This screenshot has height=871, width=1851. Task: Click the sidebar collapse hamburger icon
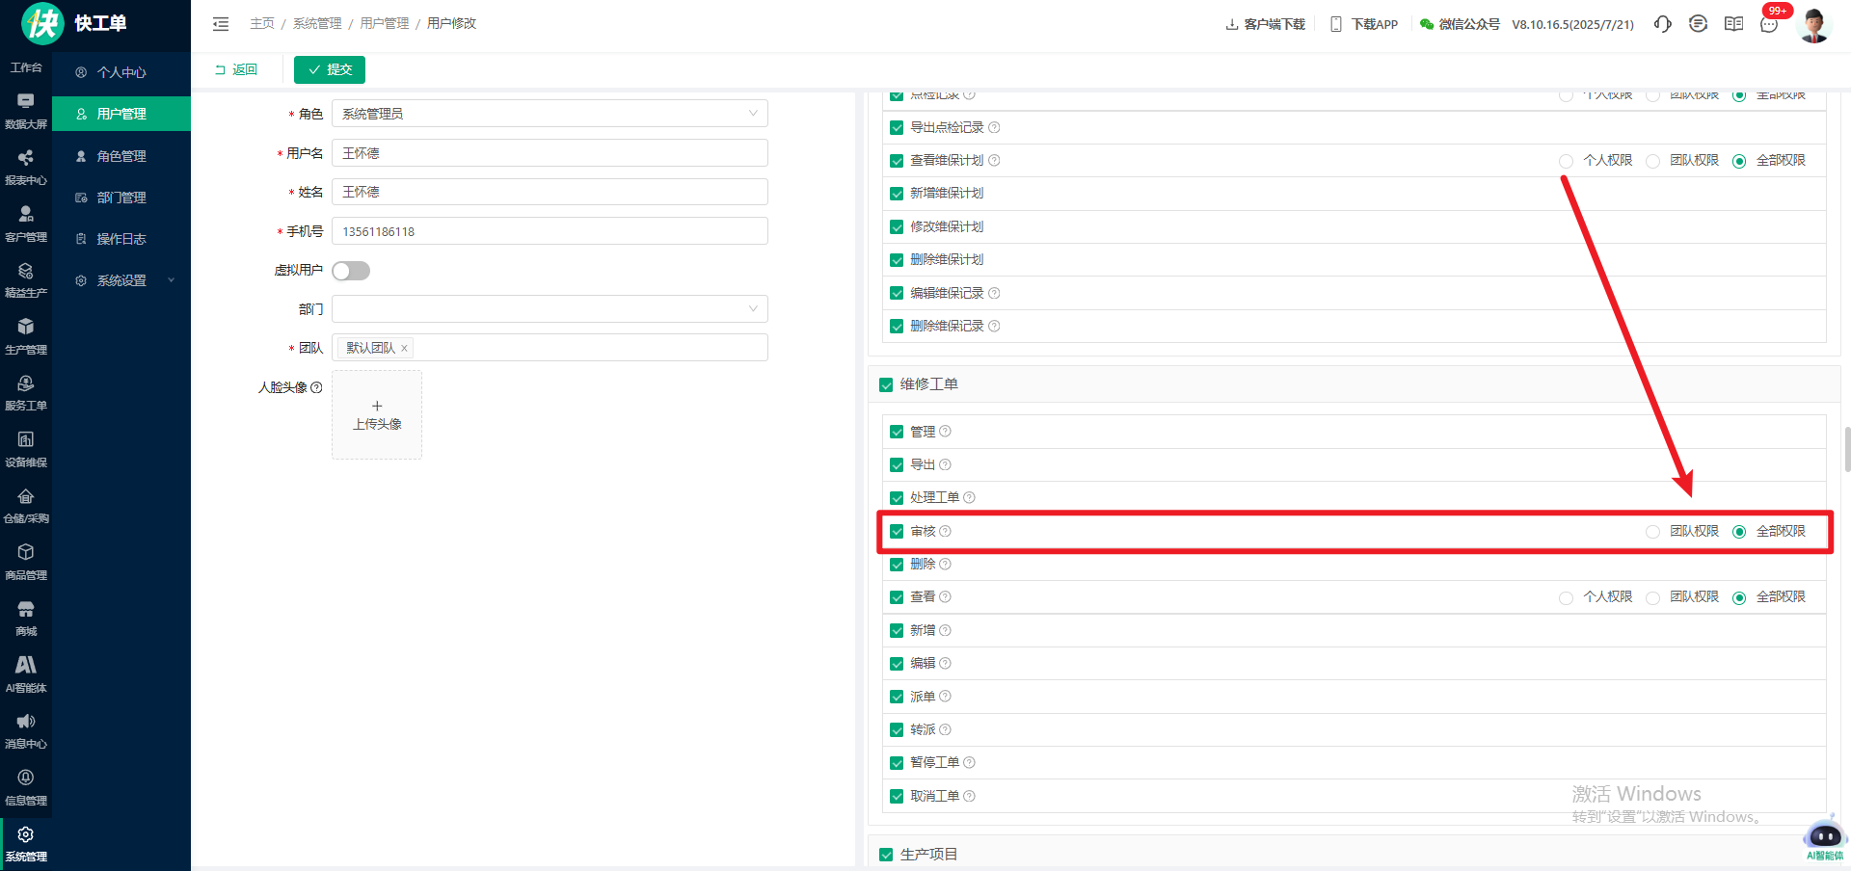(221, 24)
